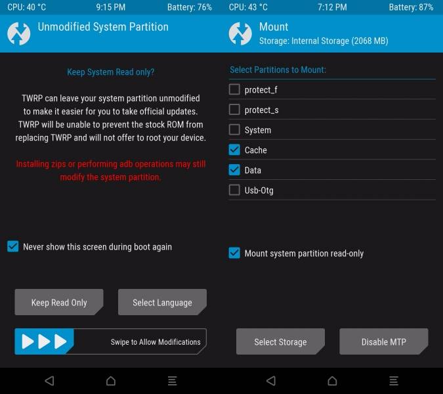Tap the Keep Read Only button
The width and height of the screenshot is (443, 394).
point(59,302)
